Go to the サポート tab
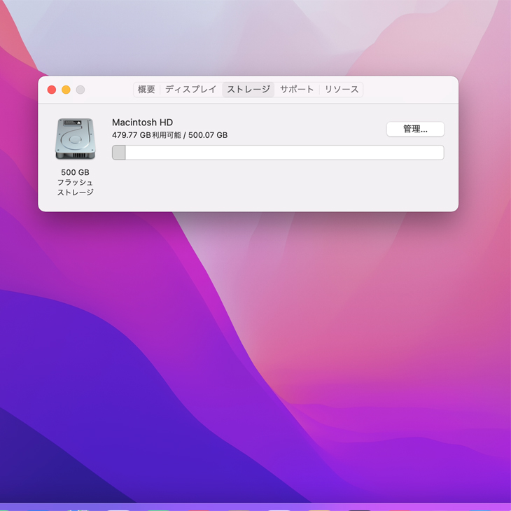The width and height of the screenshot is (511, 511). 297,90
